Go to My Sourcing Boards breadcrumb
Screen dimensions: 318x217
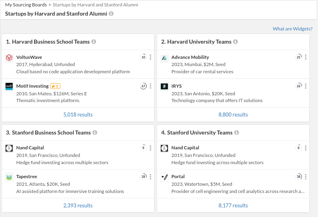click(25, 5)
